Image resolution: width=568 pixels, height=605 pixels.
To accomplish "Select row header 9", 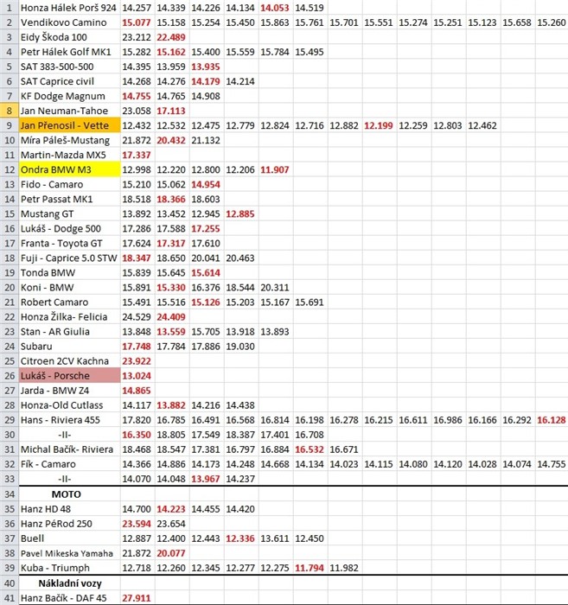I will pyautogui.click(x=9, y=125).
